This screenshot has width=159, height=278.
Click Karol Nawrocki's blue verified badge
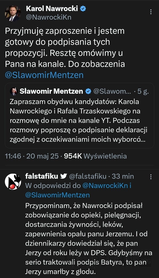(x=83, y=8)
